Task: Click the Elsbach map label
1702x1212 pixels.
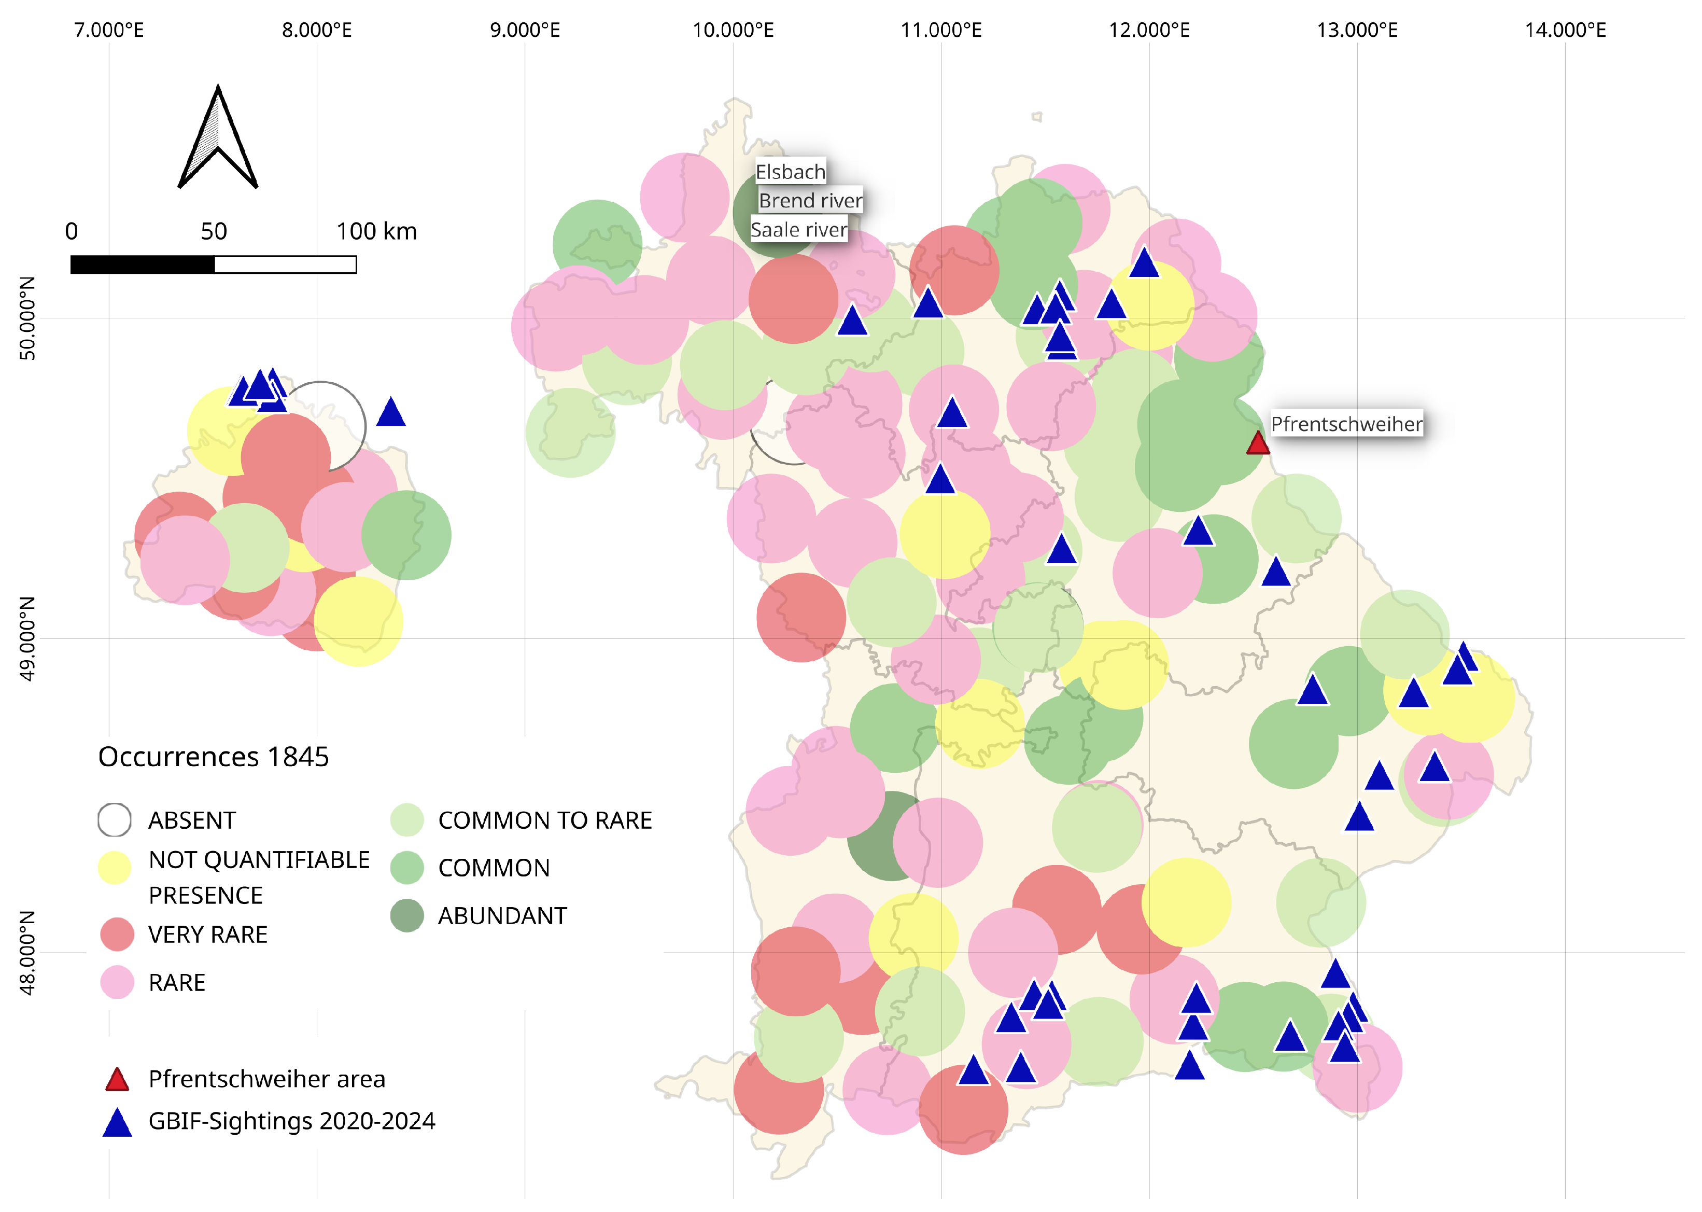Action: click(791, 172)
